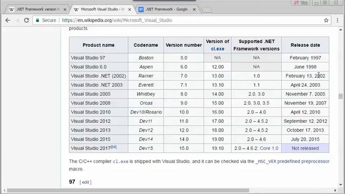The height and width of the screenshot is (194, 345).
Task: Click footnote 84 reference link
Action: (x=114, y=147)
